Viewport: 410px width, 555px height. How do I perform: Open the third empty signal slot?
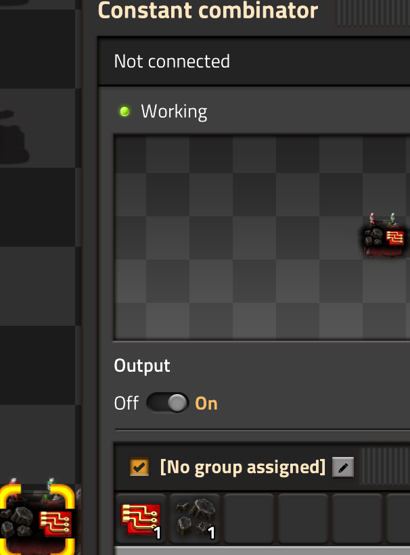pyautogui.click(x=357, y=518)
